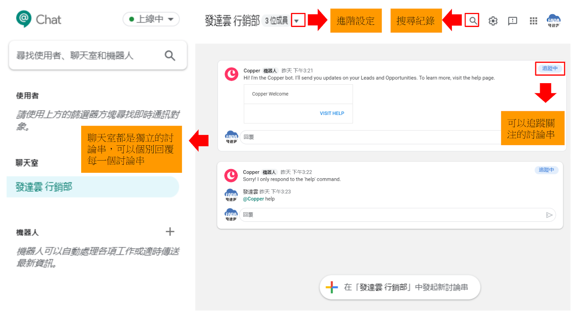Open the Google apps grid
This screenshot has height=324, width=577.
(x=533, y=21)
